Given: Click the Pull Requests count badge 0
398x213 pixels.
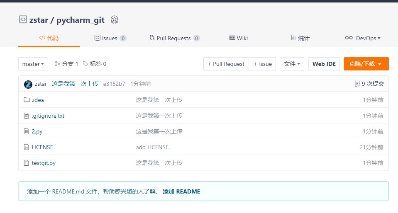Looking at the screenshot, I should pyautogui.click(x=196, y=38).
